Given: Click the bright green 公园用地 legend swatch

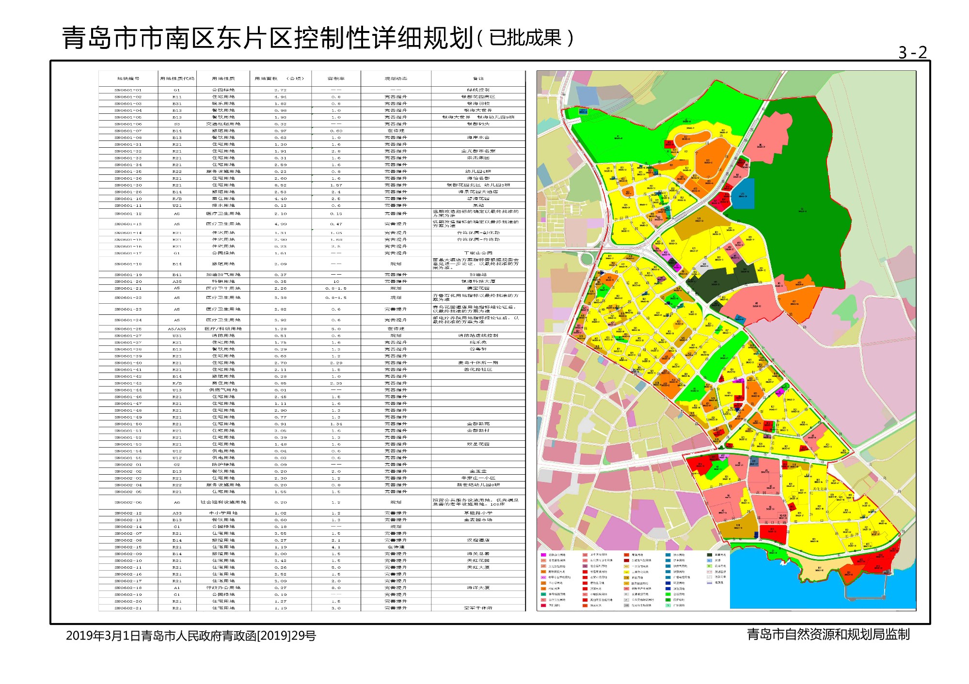Looking at the screenshot, I should (668, 594).
